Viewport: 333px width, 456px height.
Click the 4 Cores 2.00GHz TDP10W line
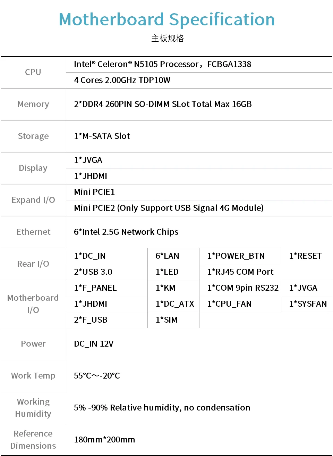[122, 80]
